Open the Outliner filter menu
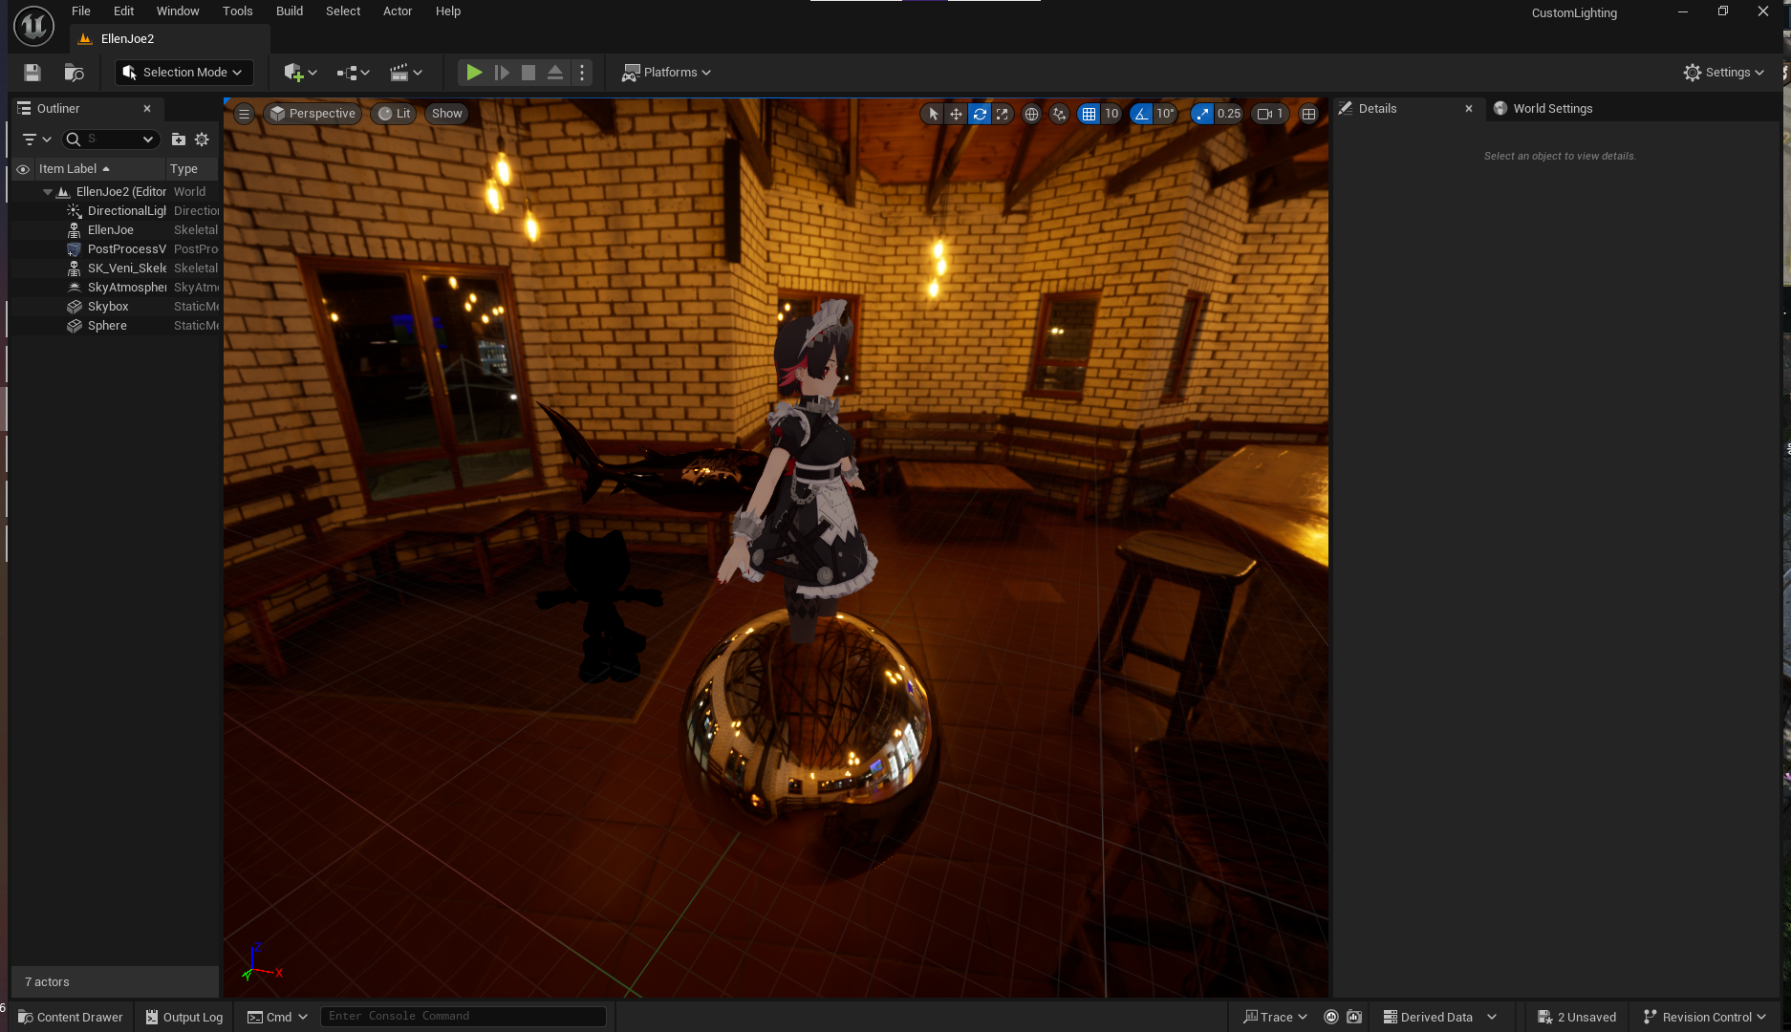This screenshot has width=1791, height=1032. [x=36, y=140]
